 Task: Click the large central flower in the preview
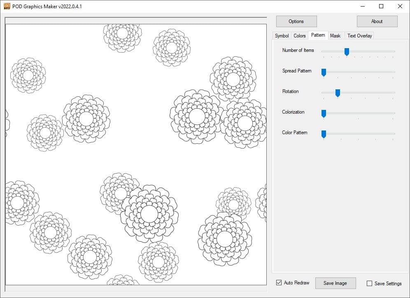click(149, 213)
